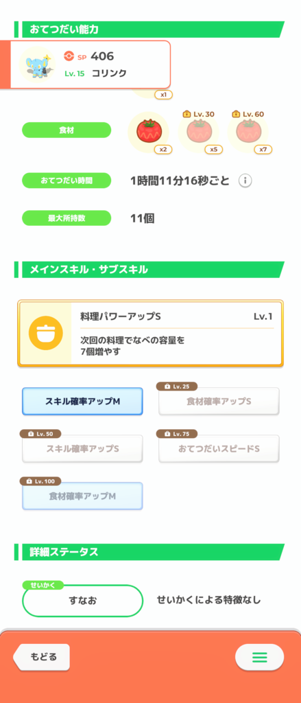
Task: Tap the locked おてつだいスピードS sub skill
Action: [219, 448]
